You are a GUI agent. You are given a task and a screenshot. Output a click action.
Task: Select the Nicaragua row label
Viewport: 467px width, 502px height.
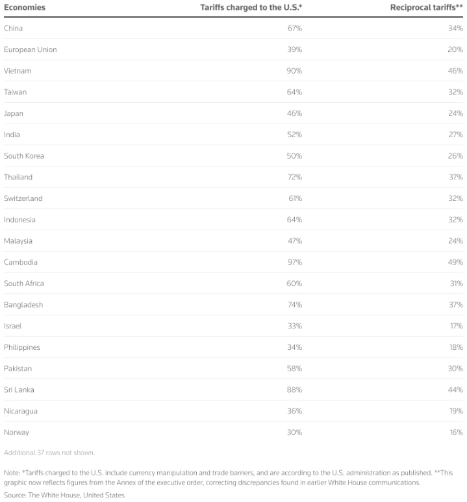[21, 411]
